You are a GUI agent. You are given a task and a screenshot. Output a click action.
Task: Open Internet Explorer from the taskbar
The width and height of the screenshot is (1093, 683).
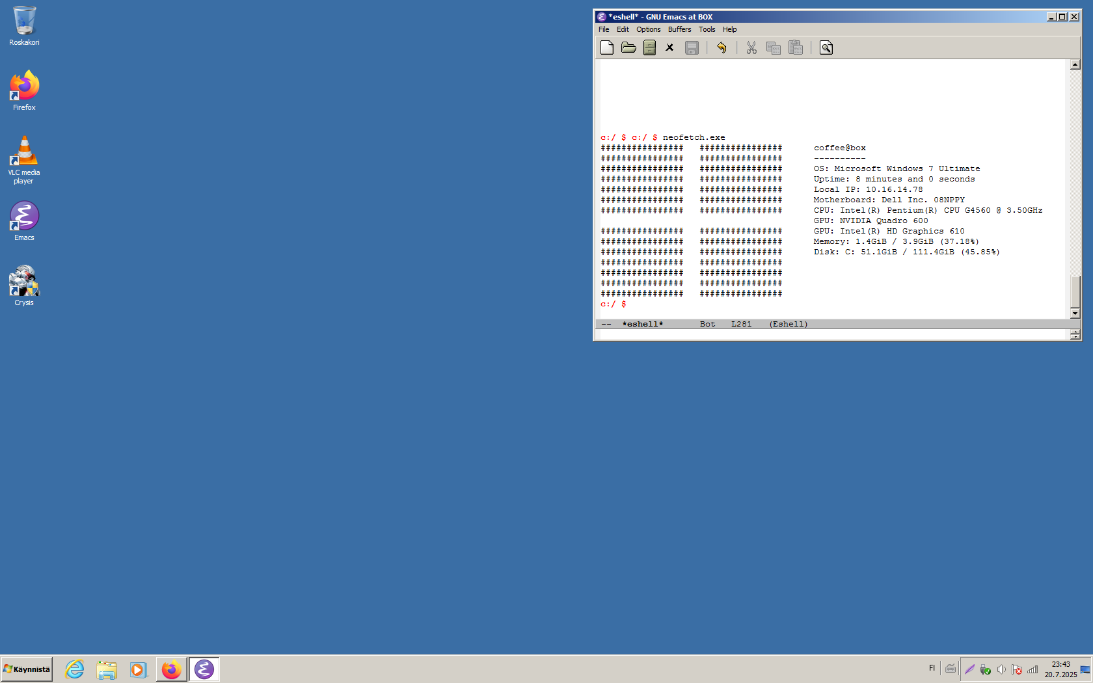coord(75,669)
